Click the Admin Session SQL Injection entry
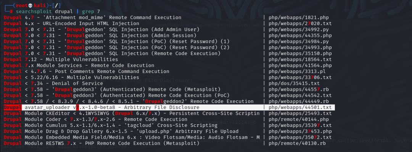This screenshot has height=152, width=412. (x=100, y=36)
